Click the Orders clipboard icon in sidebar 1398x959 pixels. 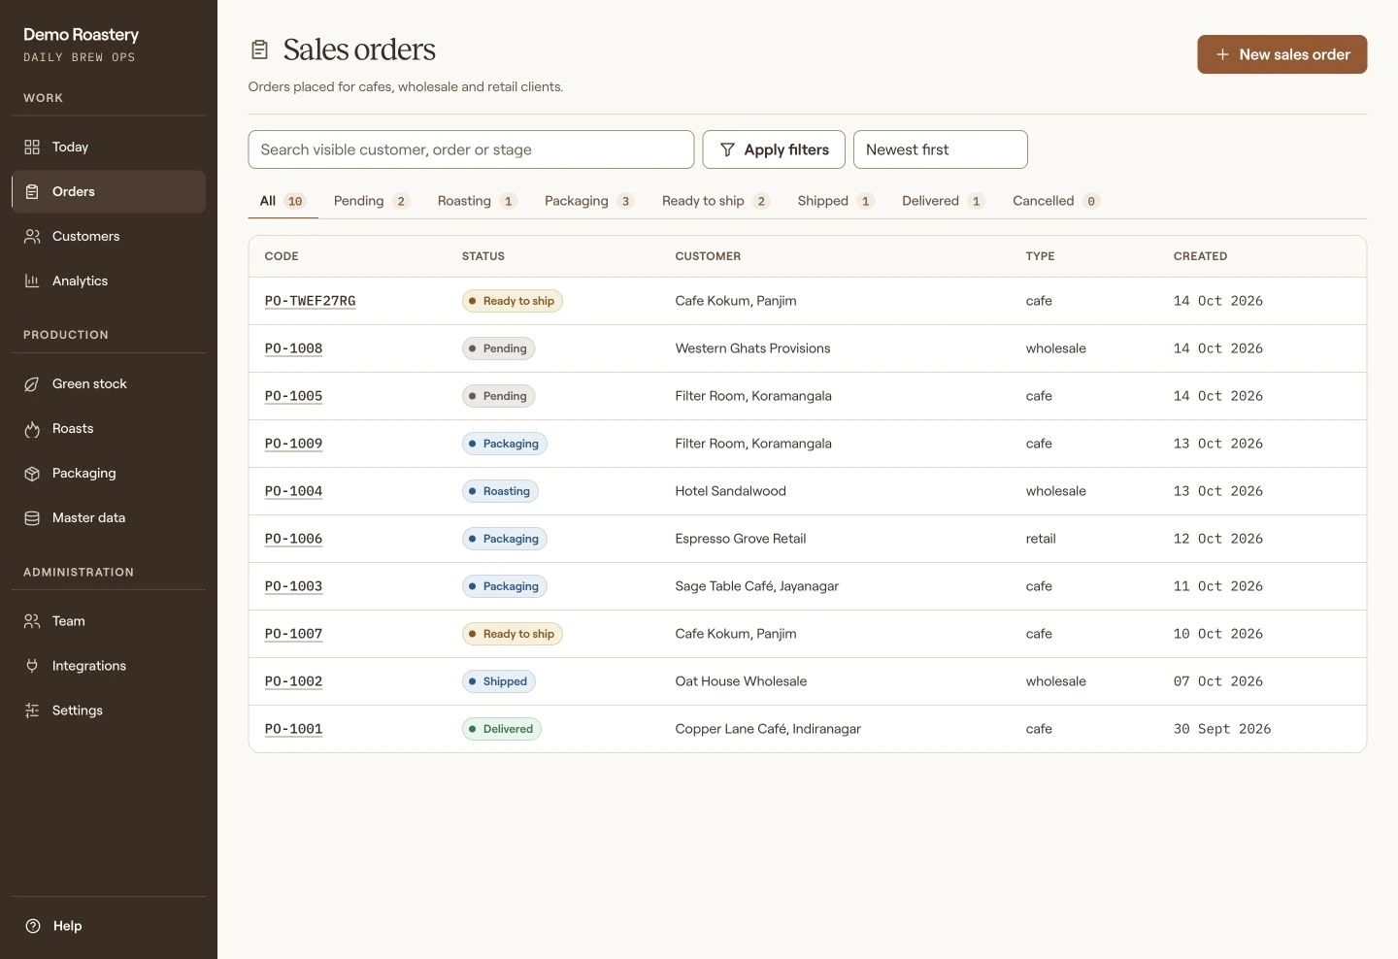pyautogui.click(x=32, y=191)
